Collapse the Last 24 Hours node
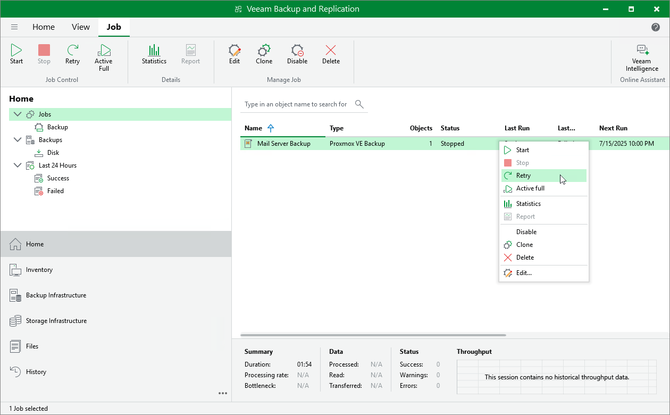 pyautogui.click(x=18, y=165)
